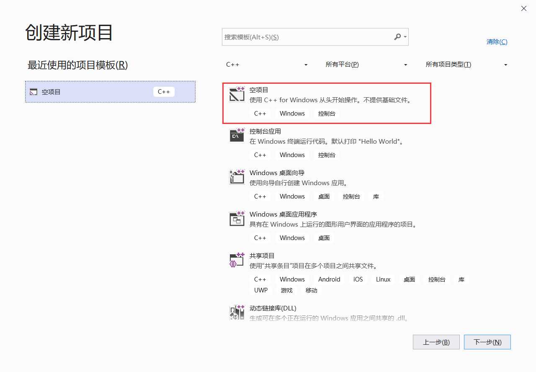
Task: Click the 下一步 button
Action: click(x=487, y=342)
